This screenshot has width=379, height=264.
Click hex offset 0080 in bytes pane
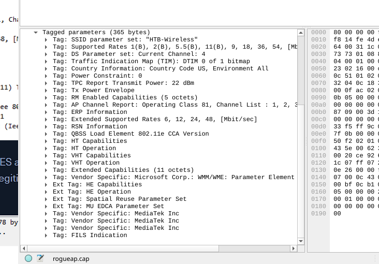pyautogui.click(x=318, y=91)
